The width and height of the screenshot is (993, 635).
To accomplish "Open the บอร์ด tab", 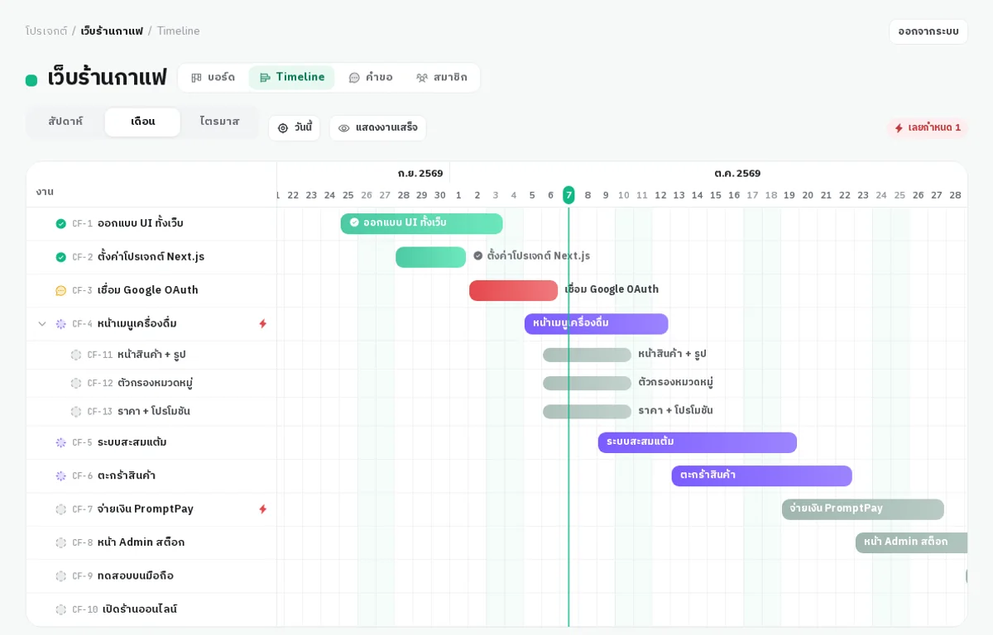I will [213, 78].
